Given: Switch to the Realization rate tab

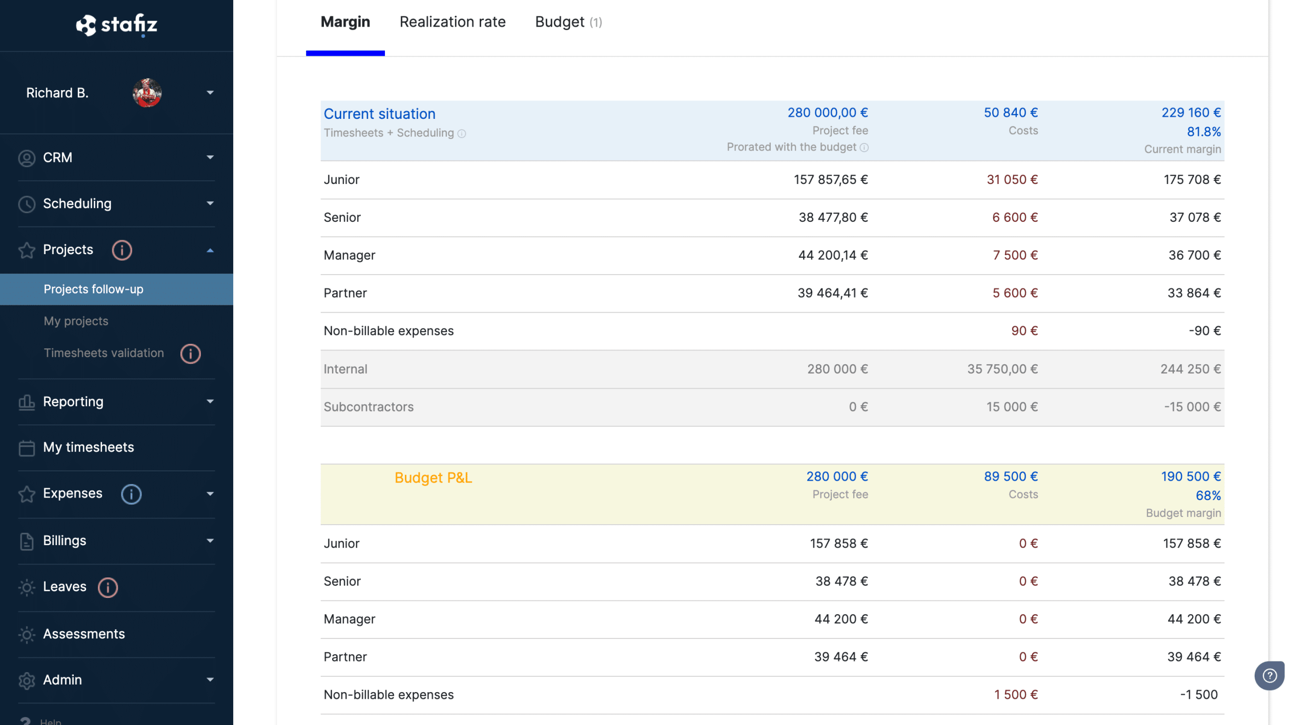Looking at the screenshot, I should point(452,22).
